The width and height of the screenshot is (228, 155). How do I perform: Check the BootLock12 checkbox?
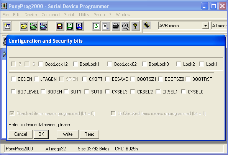[41, 64]
